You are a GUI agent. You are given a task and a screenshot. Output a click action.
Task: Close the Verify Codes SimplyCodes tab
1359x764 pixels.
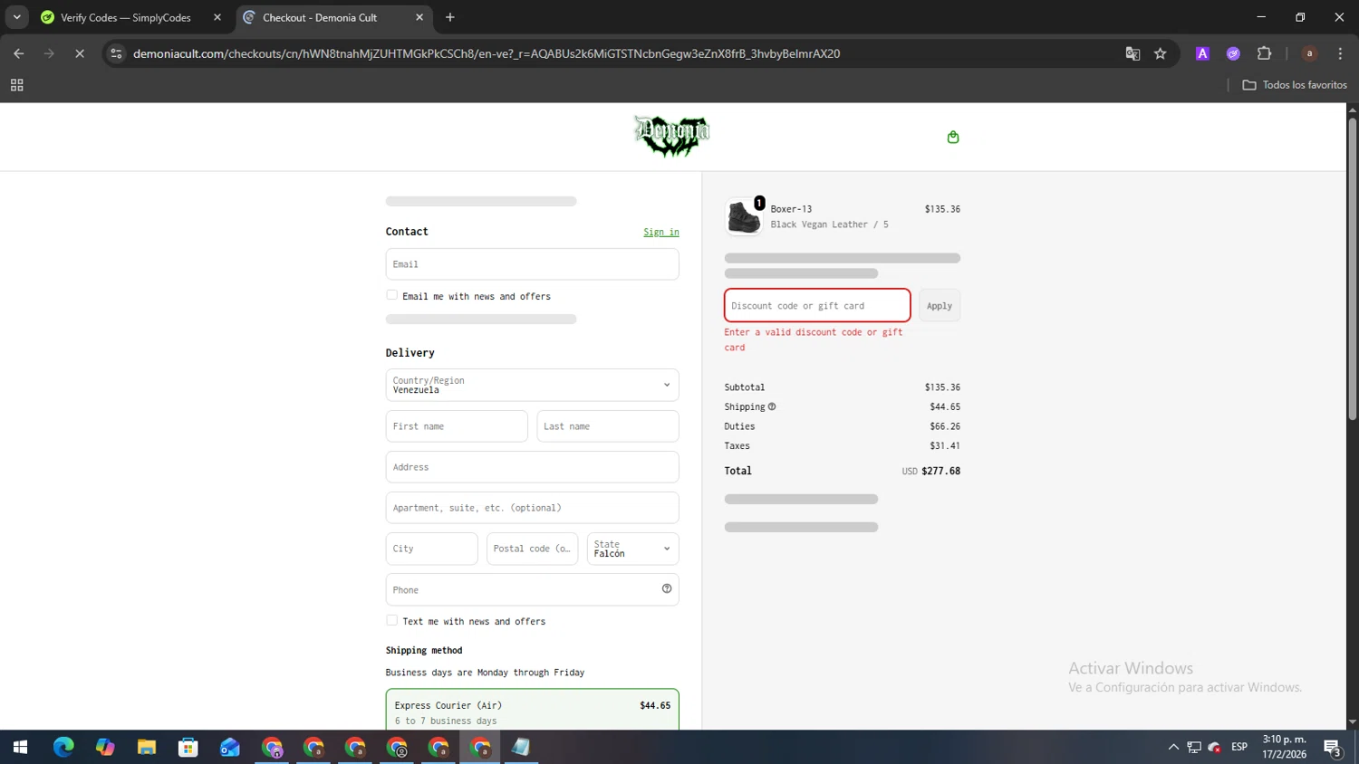coord(217,17)
